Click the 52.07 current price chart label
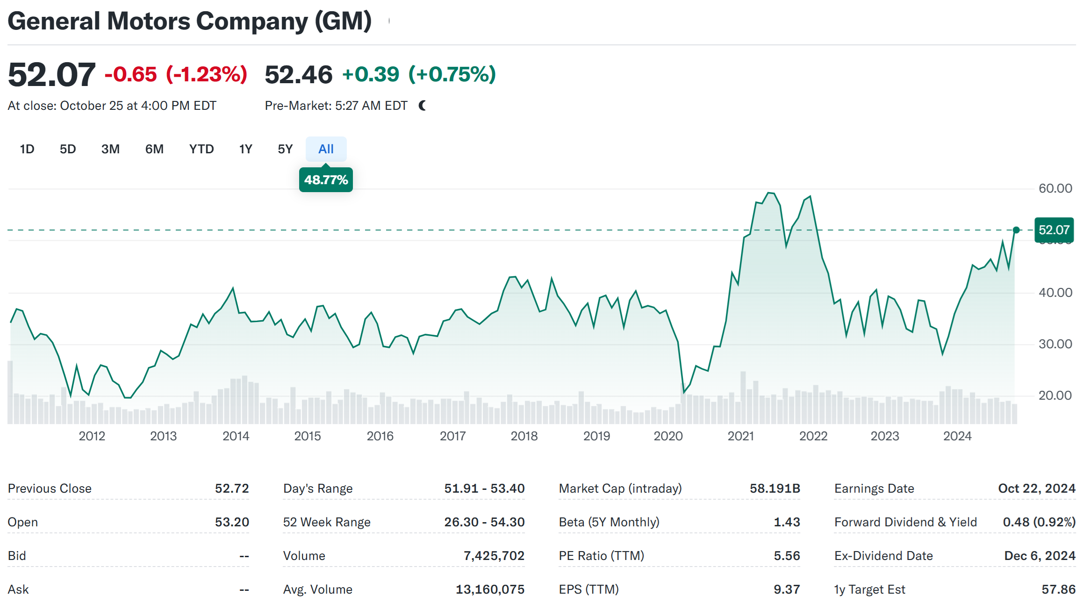This screenshot has height=603, width=1083. pos(1054,230)
